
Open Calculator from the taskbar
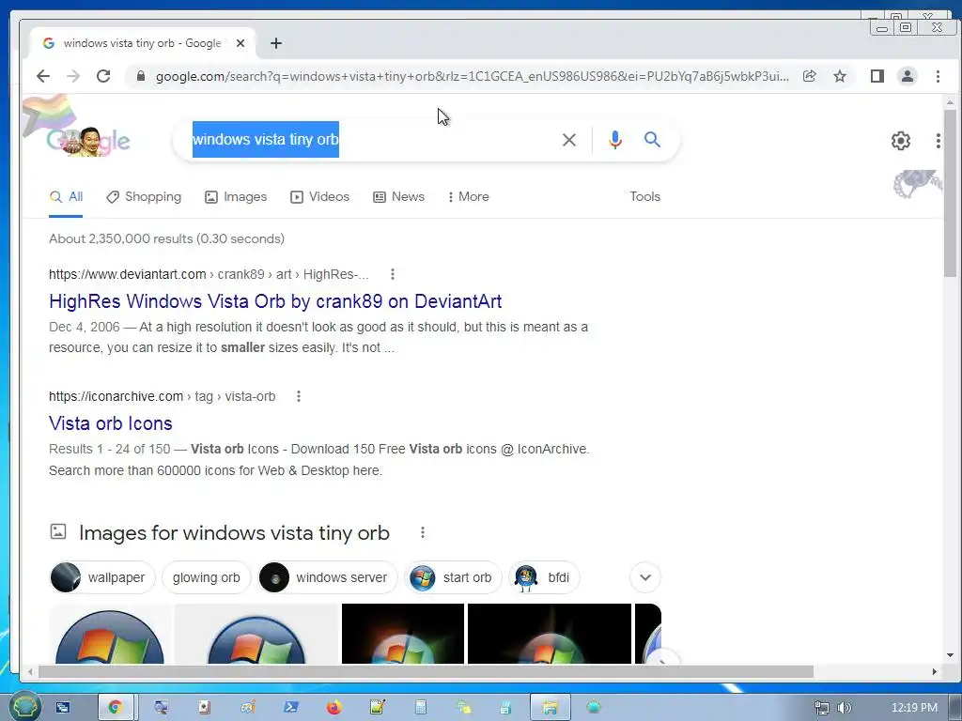(x=420, y=708)
